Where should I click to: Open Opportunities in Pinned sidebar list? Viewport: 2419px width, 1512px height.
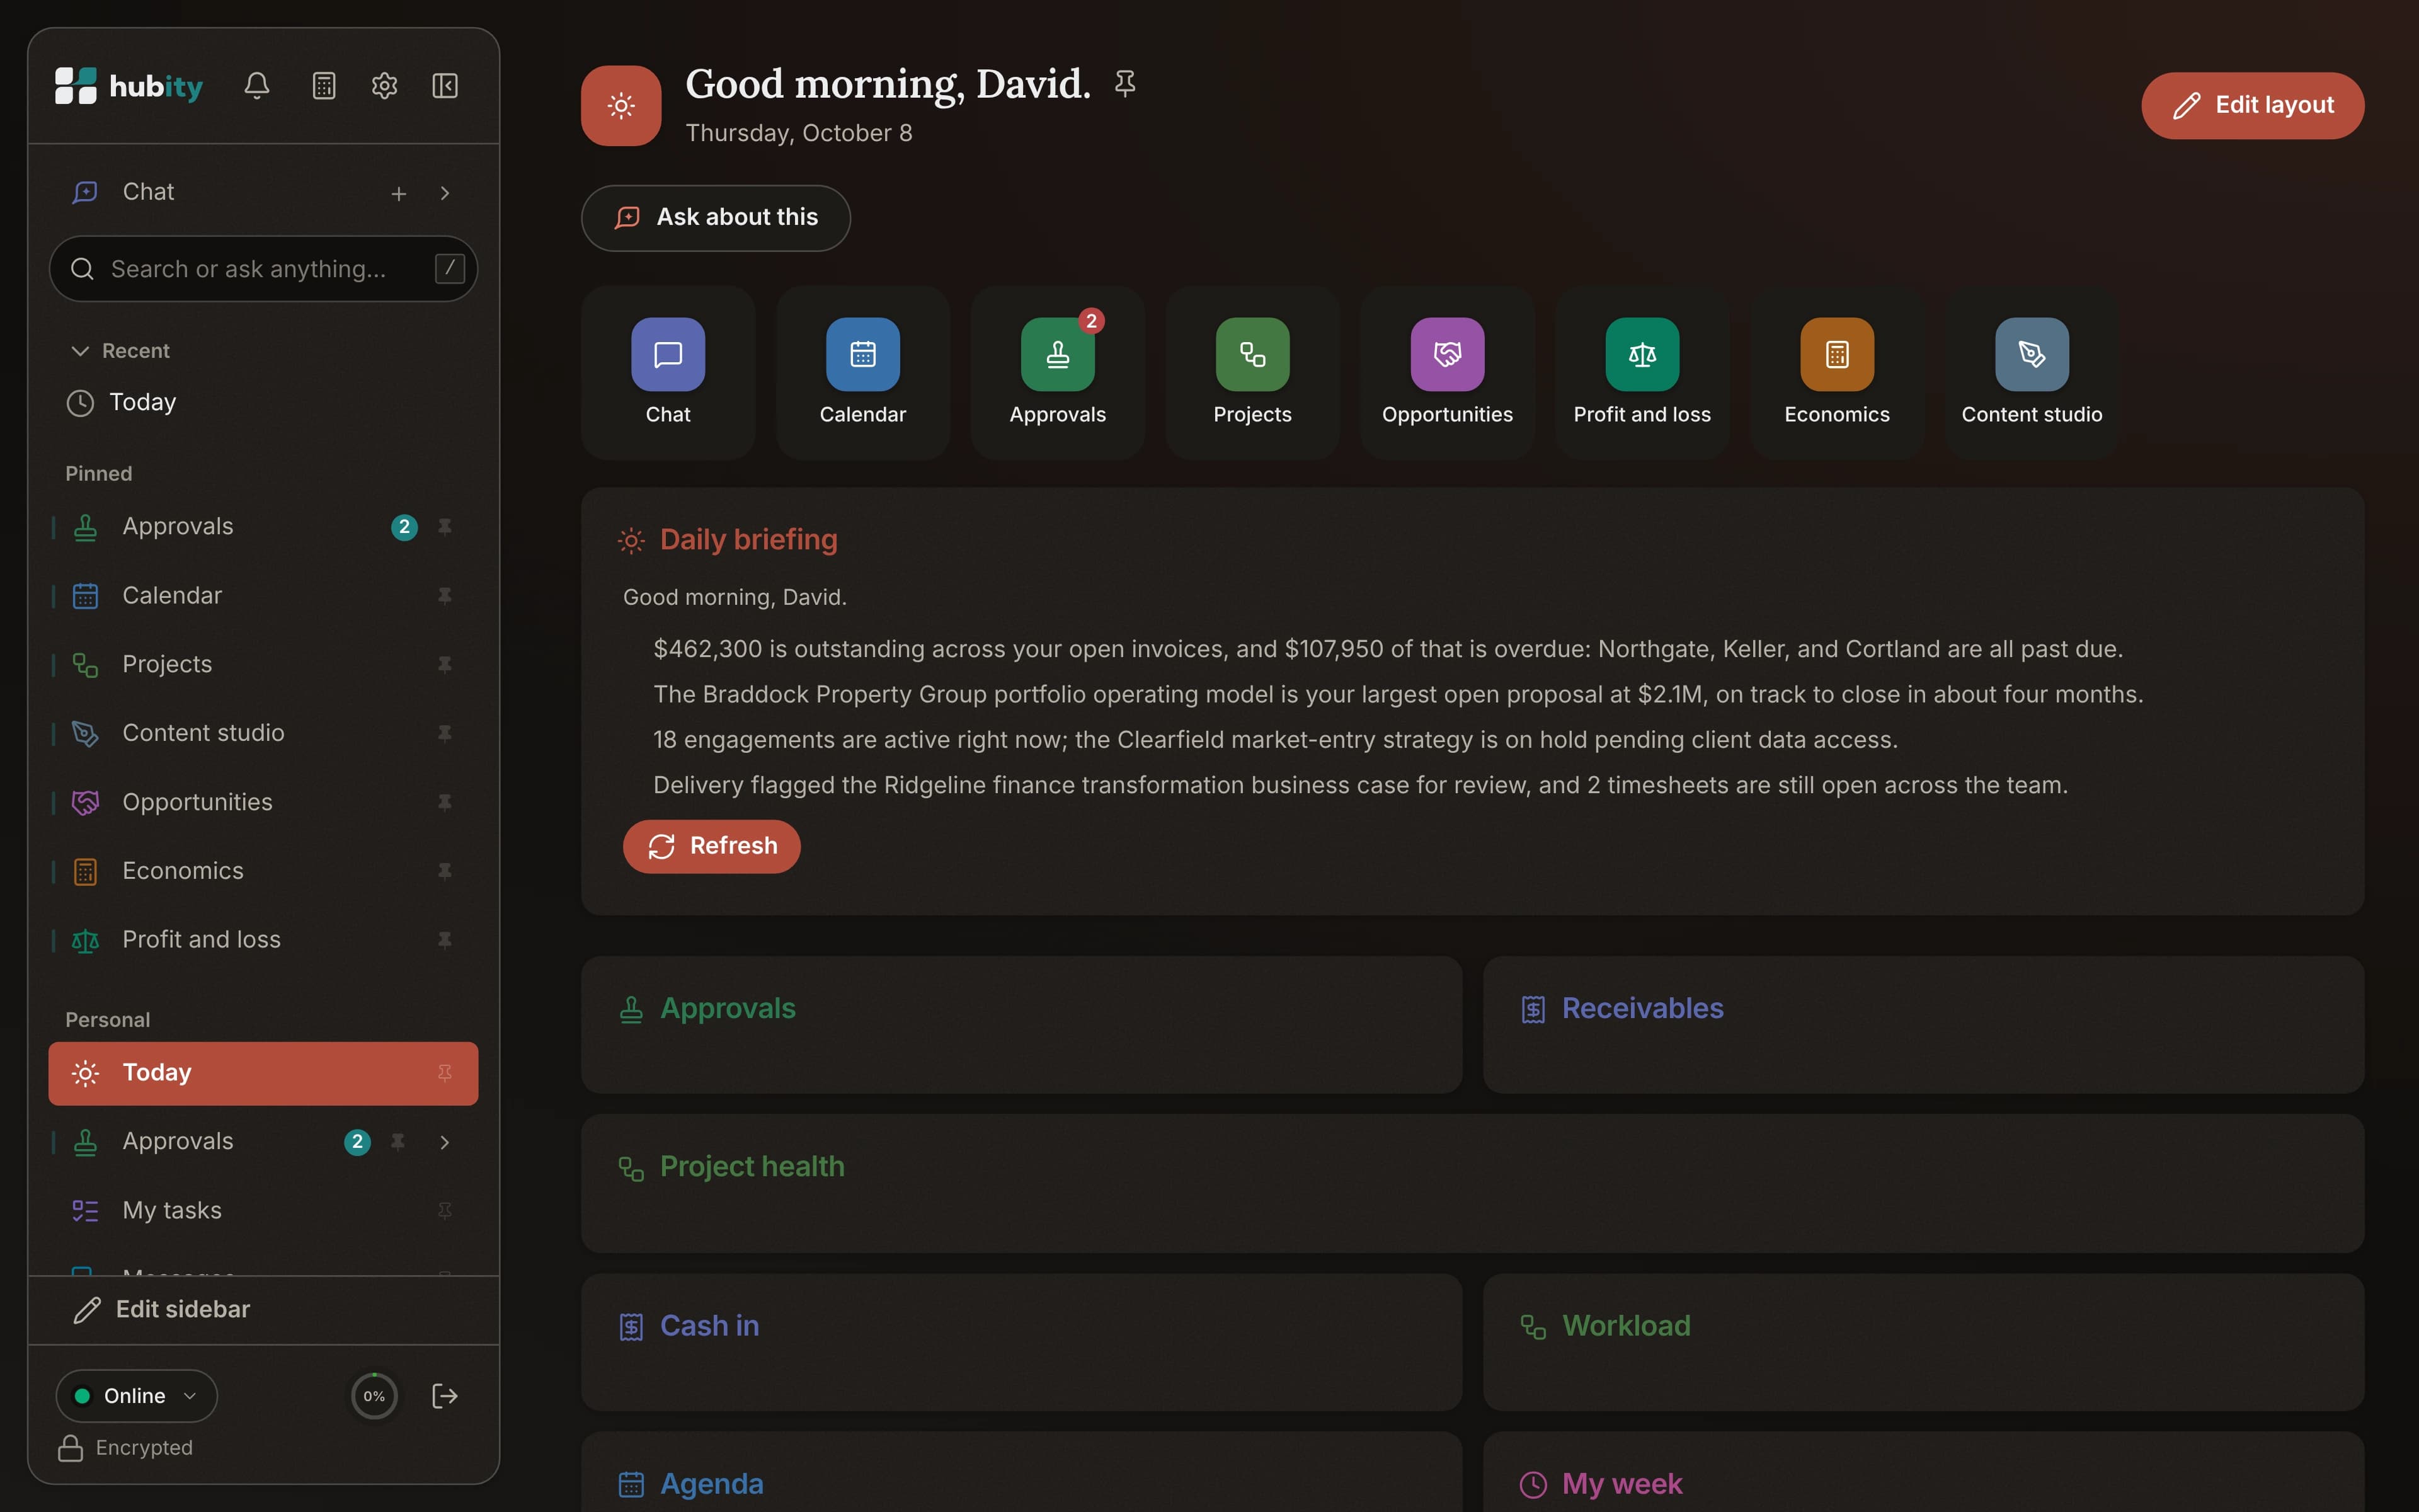tap(263, 803)
